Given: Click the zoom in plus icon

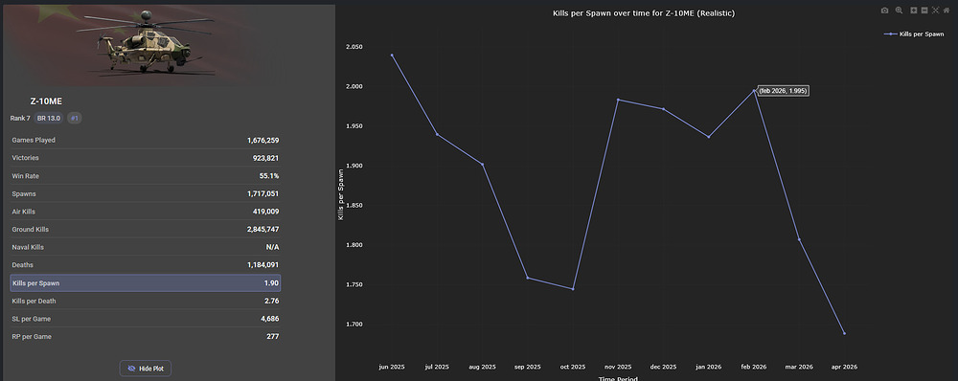Looking at the screenshot, I should coord(914,11).
